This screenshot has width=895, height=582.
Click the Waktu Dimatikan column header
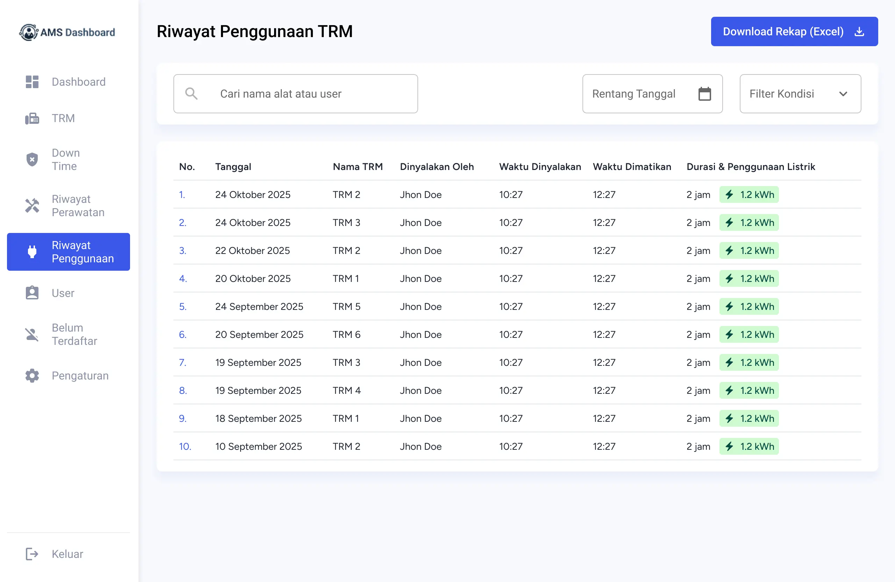click(x=632, y=167)
